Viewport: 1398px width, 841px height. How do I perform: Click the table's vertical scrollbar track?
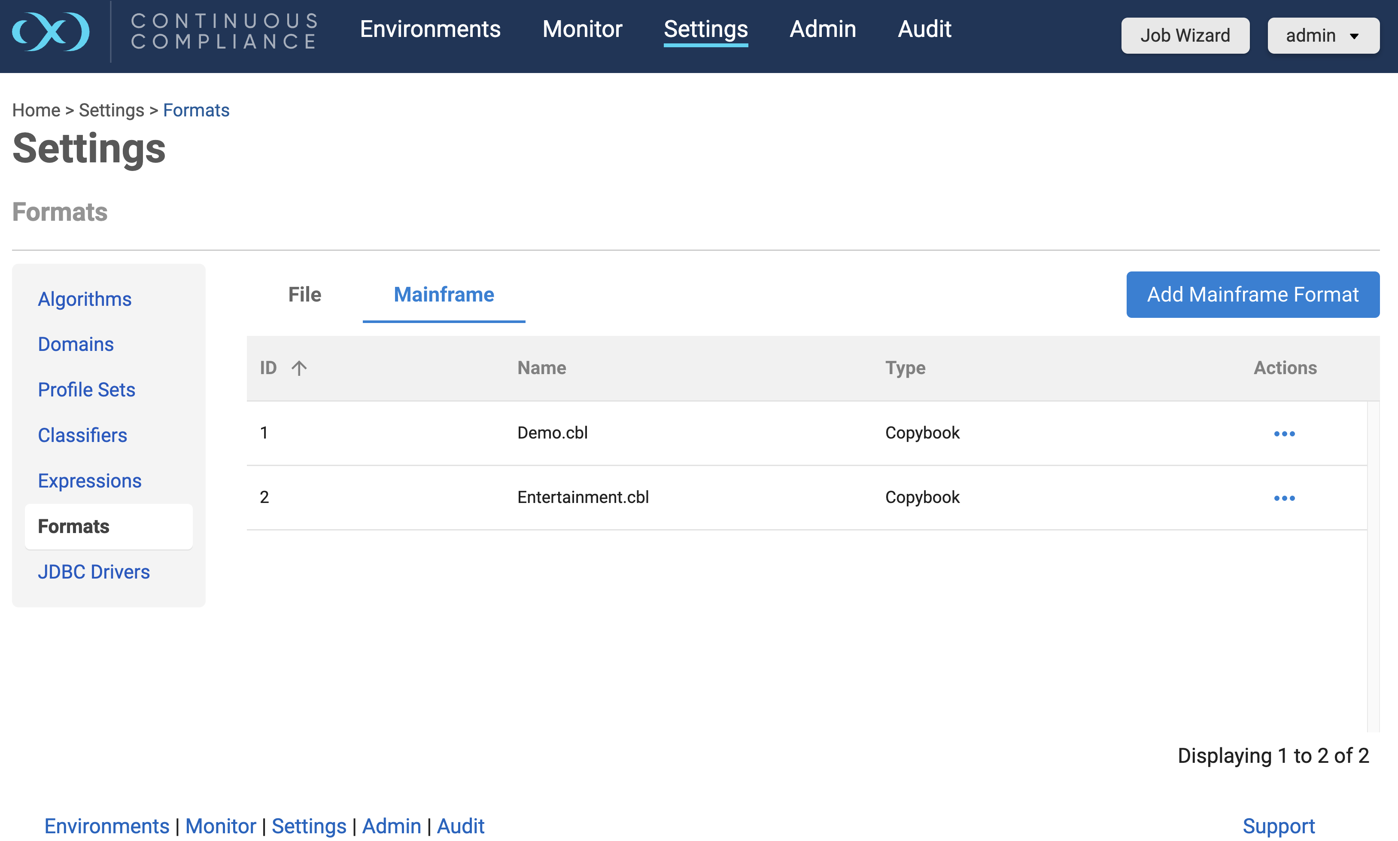(1373, 567)
